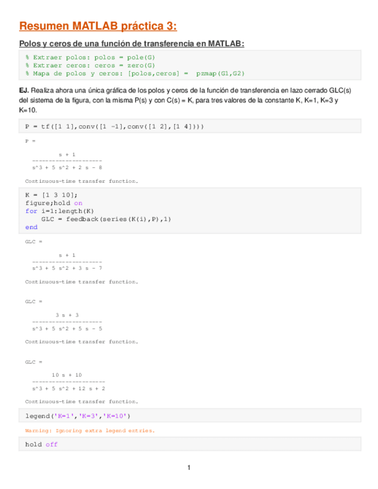Click the feedback(series(K(i),P),1) line
378x489 pixels.
pyautogui.click(x=106, y=219)
